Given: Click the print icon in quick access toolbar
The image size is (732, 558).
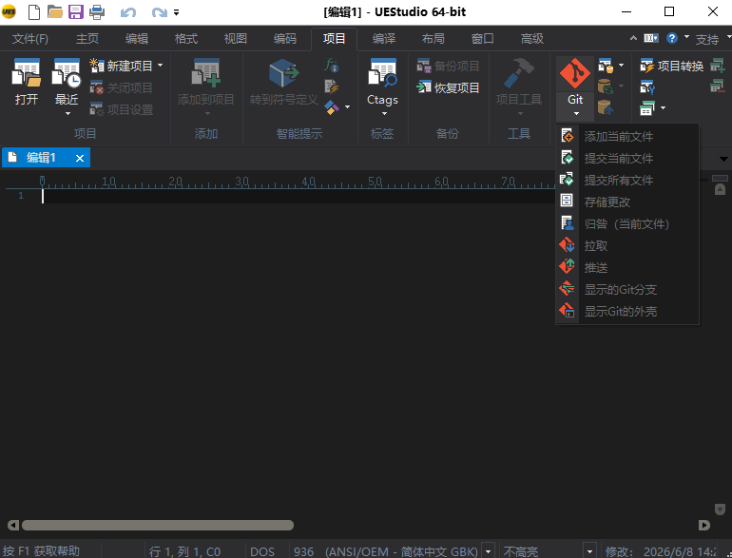Looking at the screenshot, I should (97, 11).
